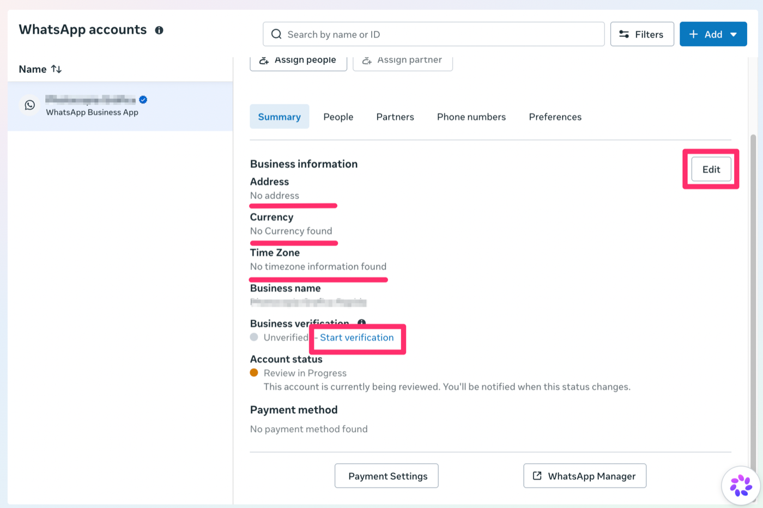Click the Edit business information button
763x508 pixels.
coord(711,169)
